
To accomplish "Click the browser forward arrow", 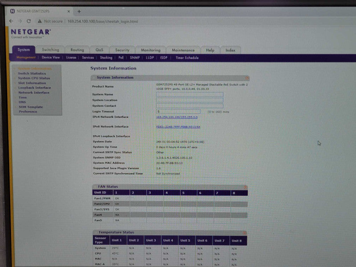I will pos(20,21).
